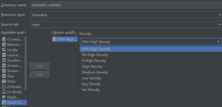Select the Smallest Screen Width icon
Screen dimensions: 222x107
[x=4, y=60]
